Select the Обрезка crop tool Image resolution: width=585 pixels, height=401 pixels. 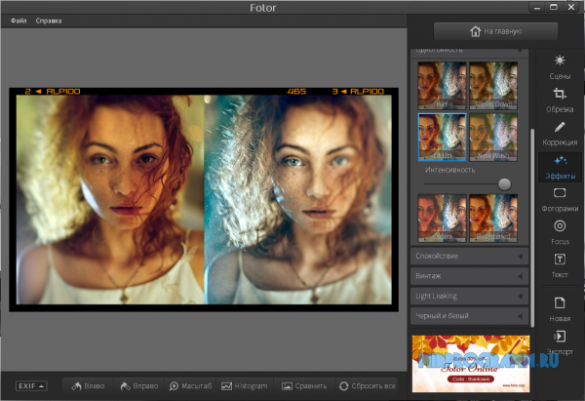(560, 100)
